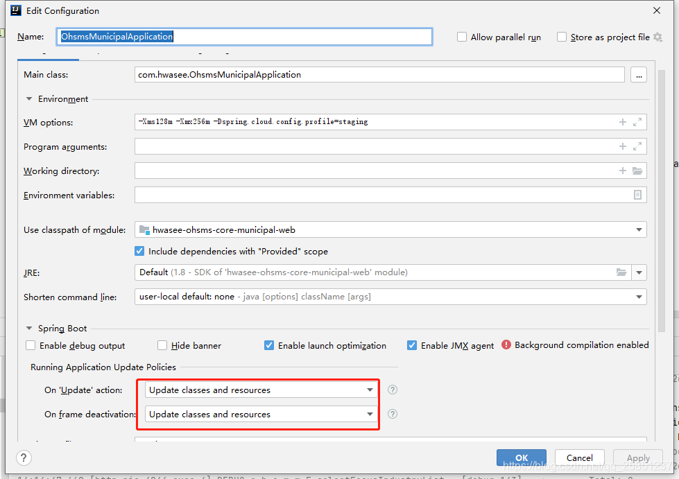Click the Apply button
679x479 pixels.
[638, 458]
